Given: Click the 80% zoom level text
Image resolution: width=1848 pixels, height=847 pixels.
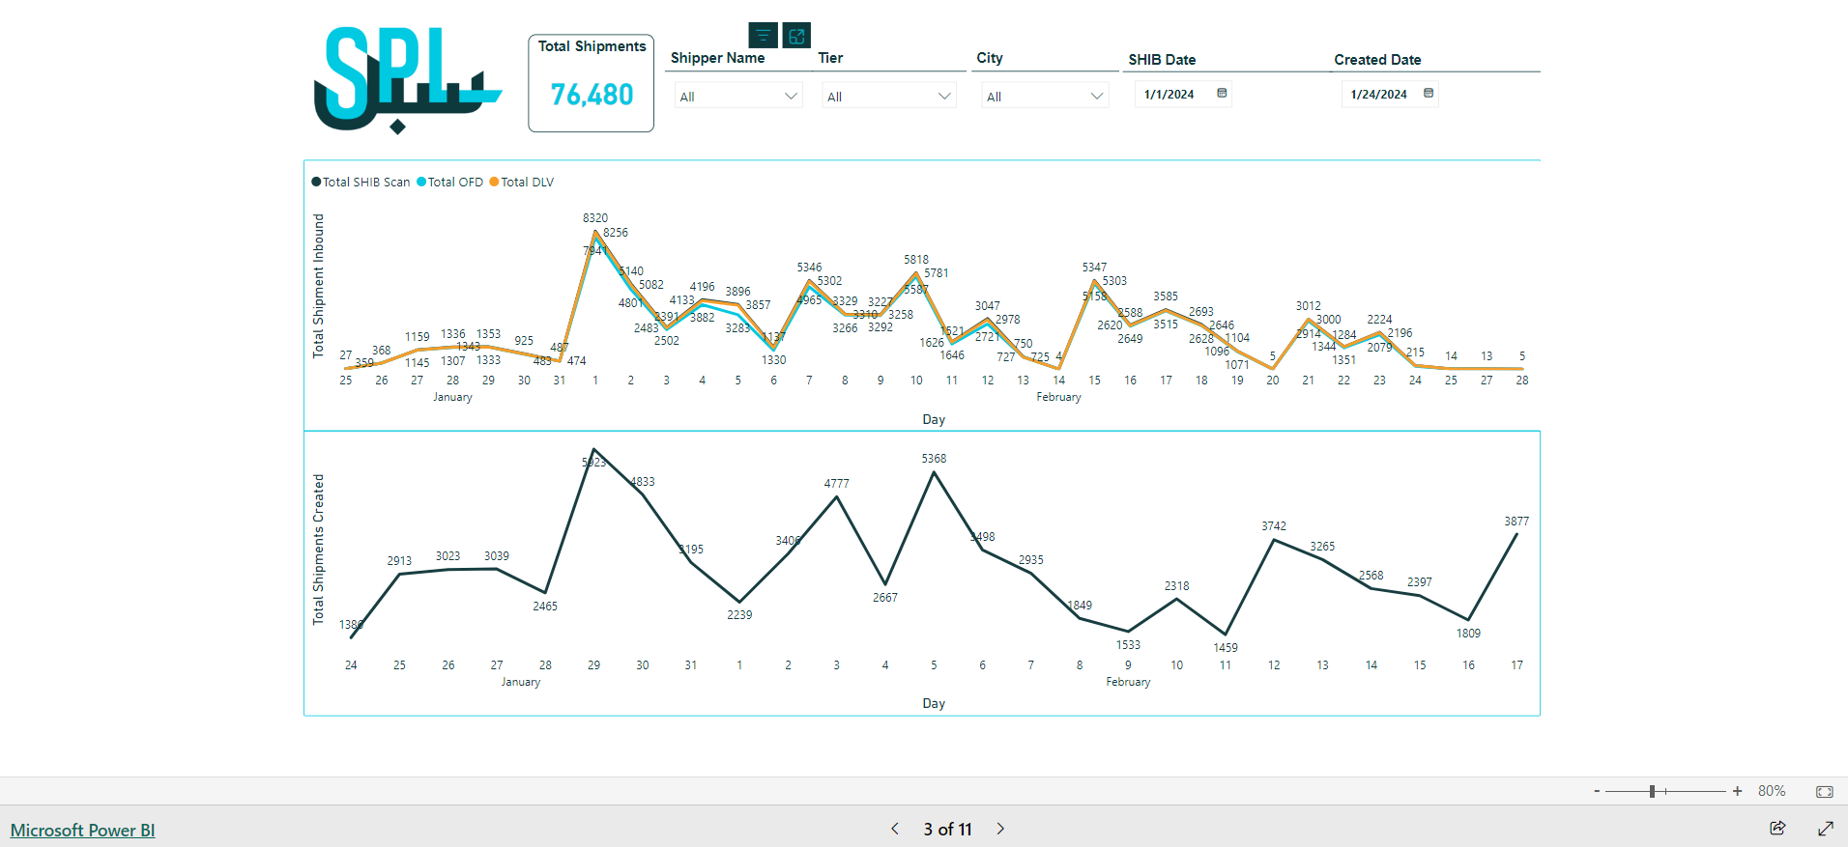Looking at the screenshot, I should pos(1772,791).
